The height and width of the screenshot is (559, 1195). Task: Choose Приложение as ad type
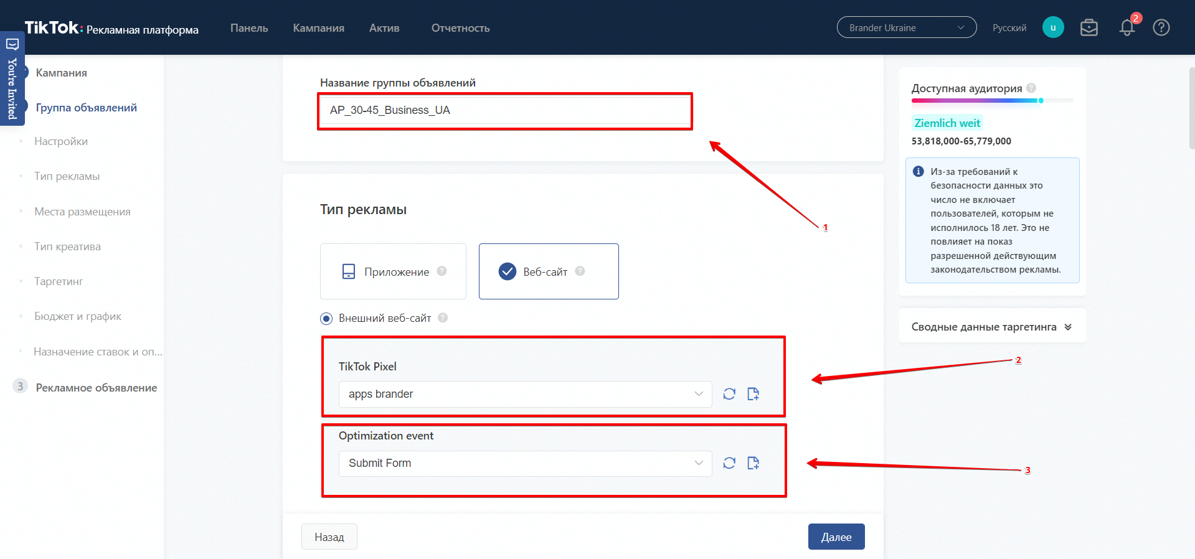point(392,271)
